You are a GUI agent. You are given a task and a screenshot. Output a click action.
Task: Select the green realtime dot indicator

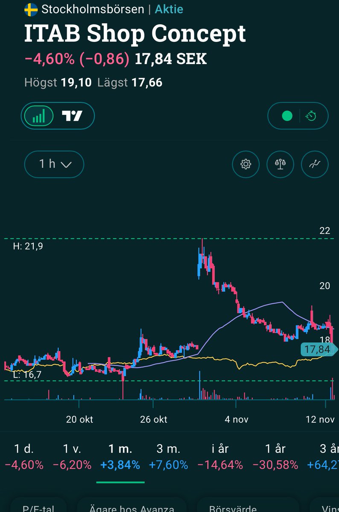[287, 116]
